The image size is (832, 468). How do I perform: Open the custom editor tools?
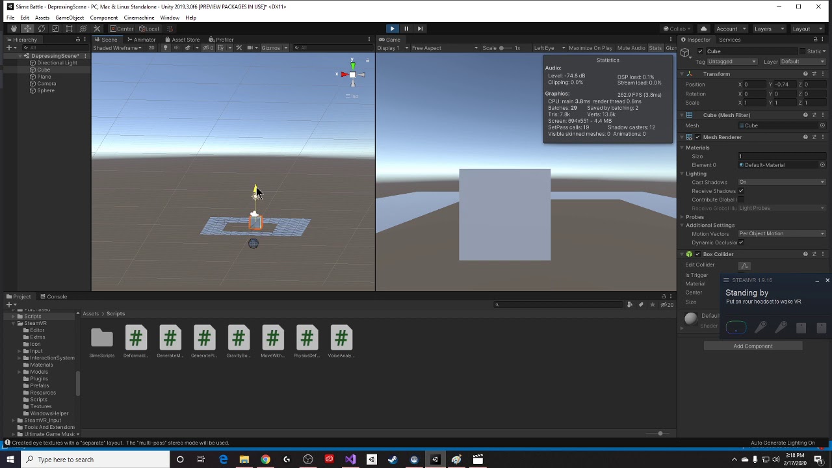pos(97,29)
